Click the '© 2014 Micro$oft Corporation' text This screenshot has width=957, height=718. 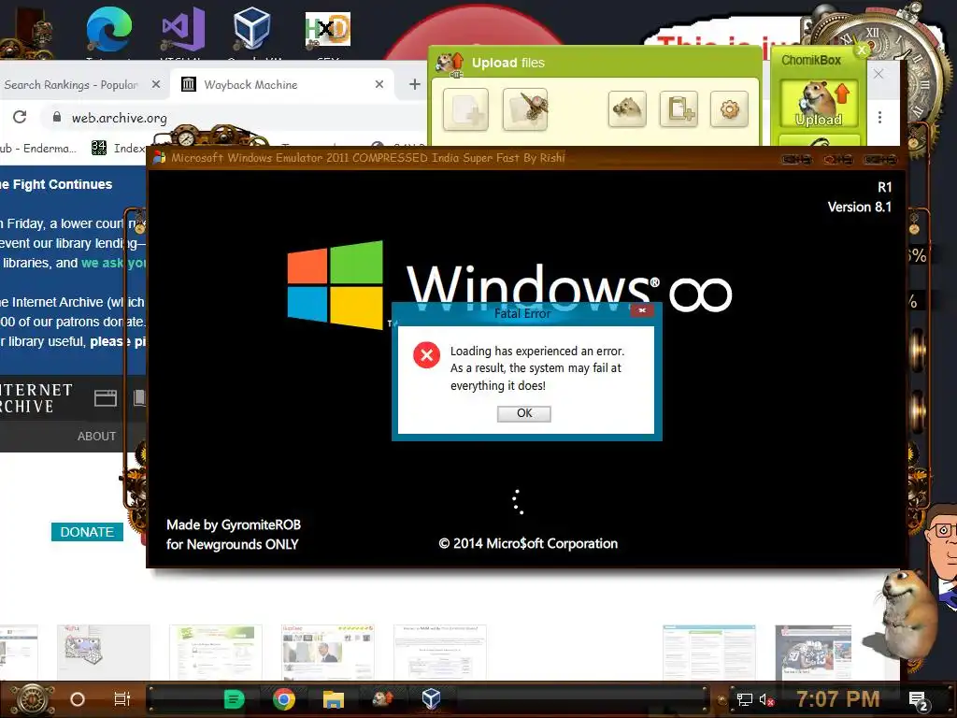pyautogui.click(x=528, y=543)
